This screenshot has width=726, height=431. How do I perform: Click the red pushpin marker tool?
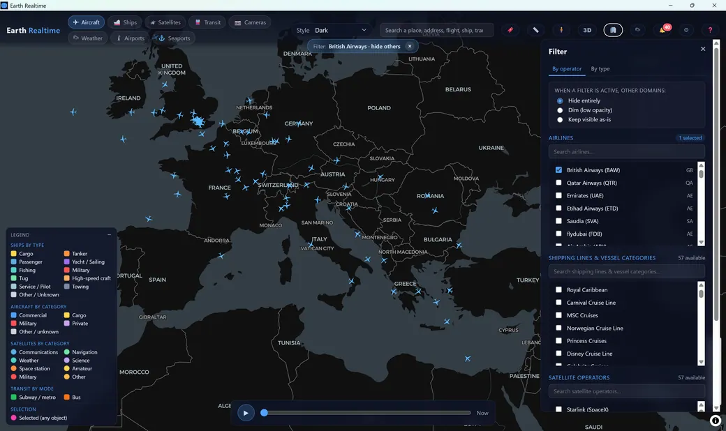click(510, 30)
